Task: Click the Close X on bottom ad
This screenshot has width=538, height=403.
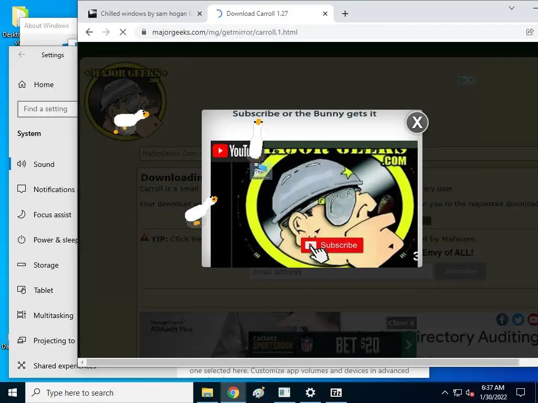Action: click(x=401, y=323)
